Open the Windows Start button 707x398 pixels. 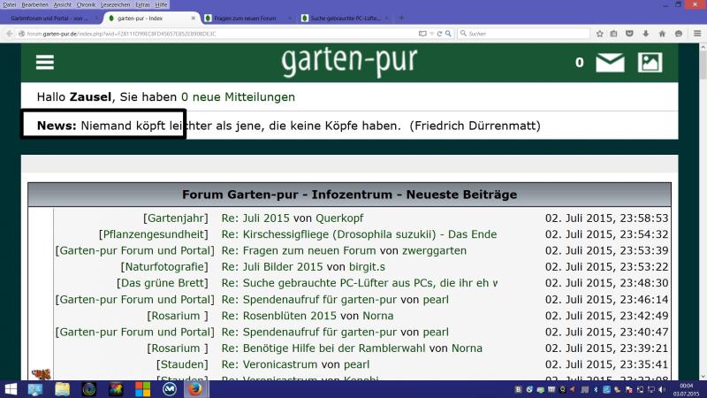click(x=12, y=388)
